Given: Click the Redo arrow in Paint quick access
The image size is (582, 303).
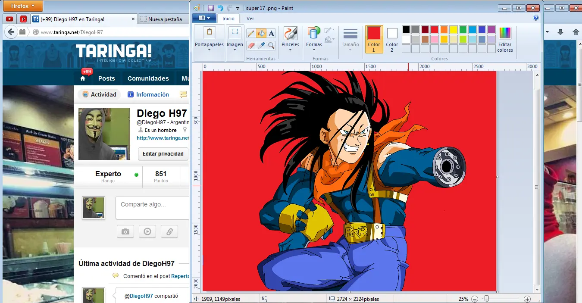Looking at the screenshot, I should click(x=229, y=8).
